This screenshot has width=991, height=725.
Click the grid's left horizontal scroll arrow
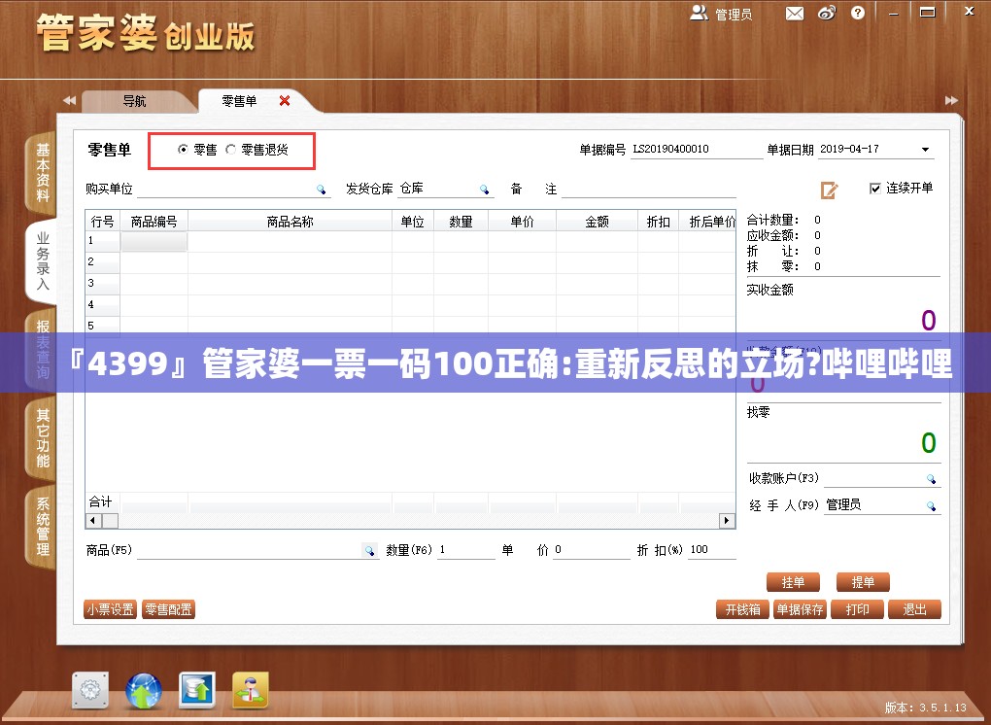pos(93,521)
